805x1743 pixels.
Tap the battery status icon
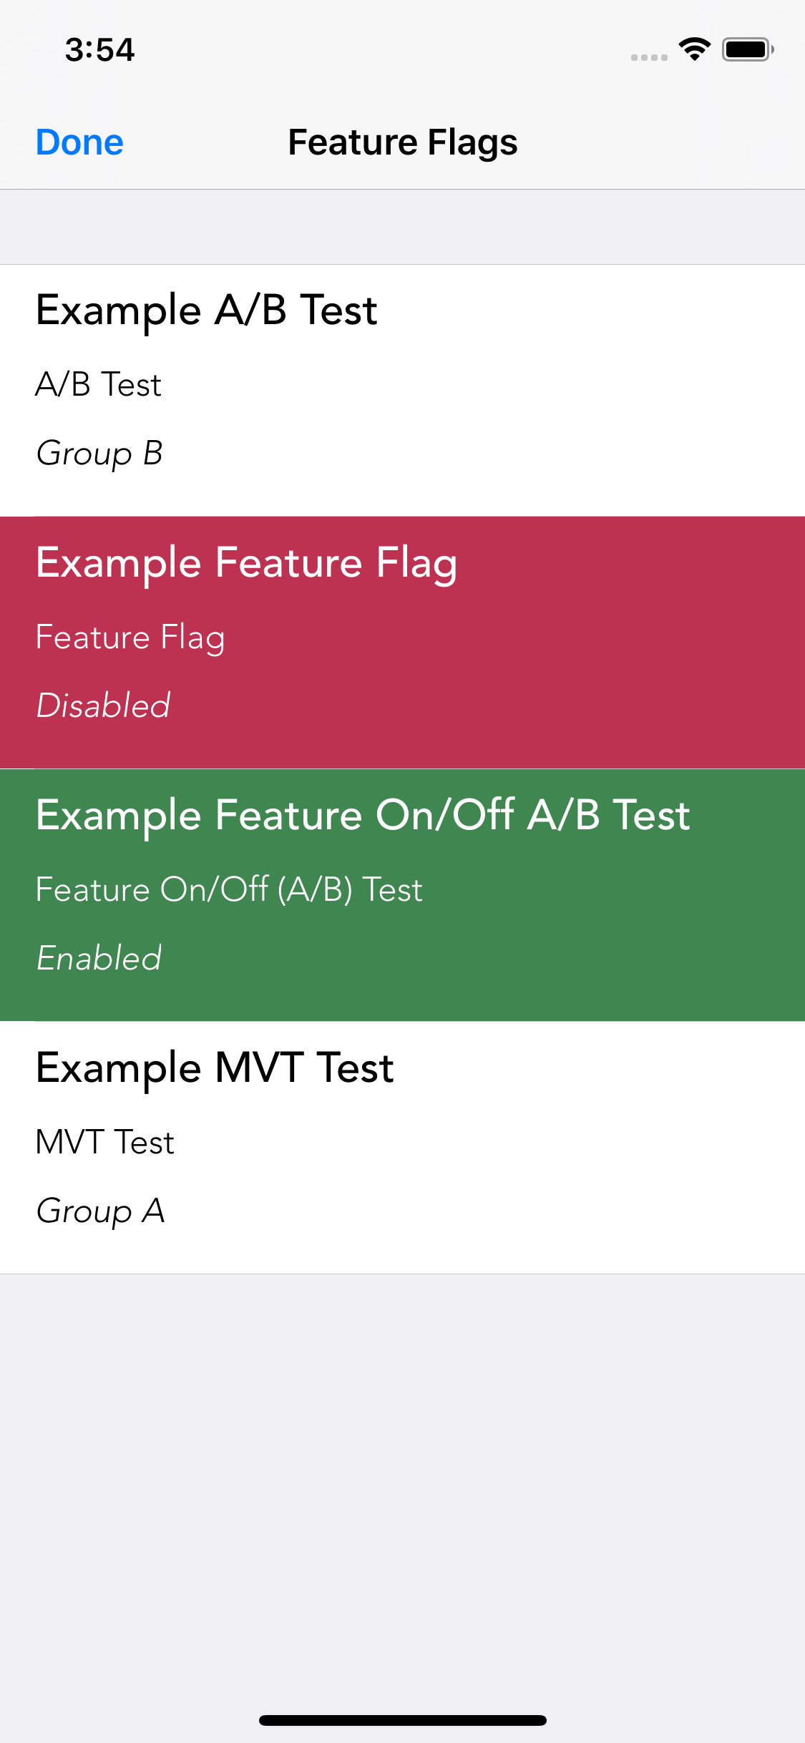pyautogui.click(x=748, y=49)
